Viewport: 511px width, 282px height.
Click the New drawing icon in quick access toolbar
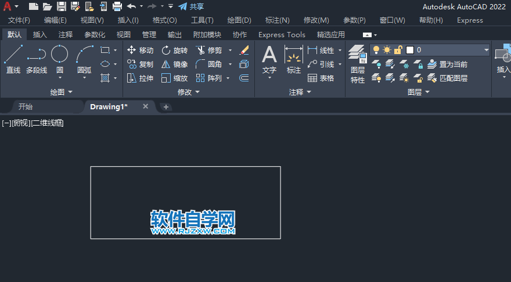coord(33,6)
